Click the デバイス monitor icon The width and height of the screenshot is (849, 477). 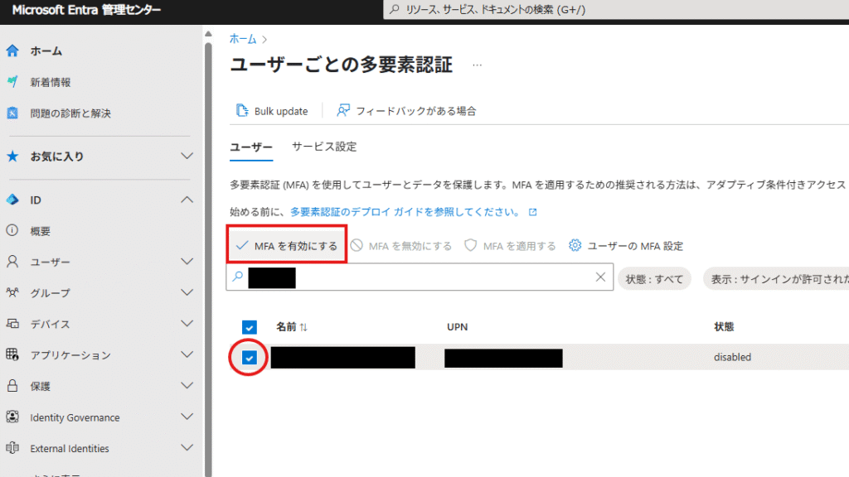pos(12,324)
